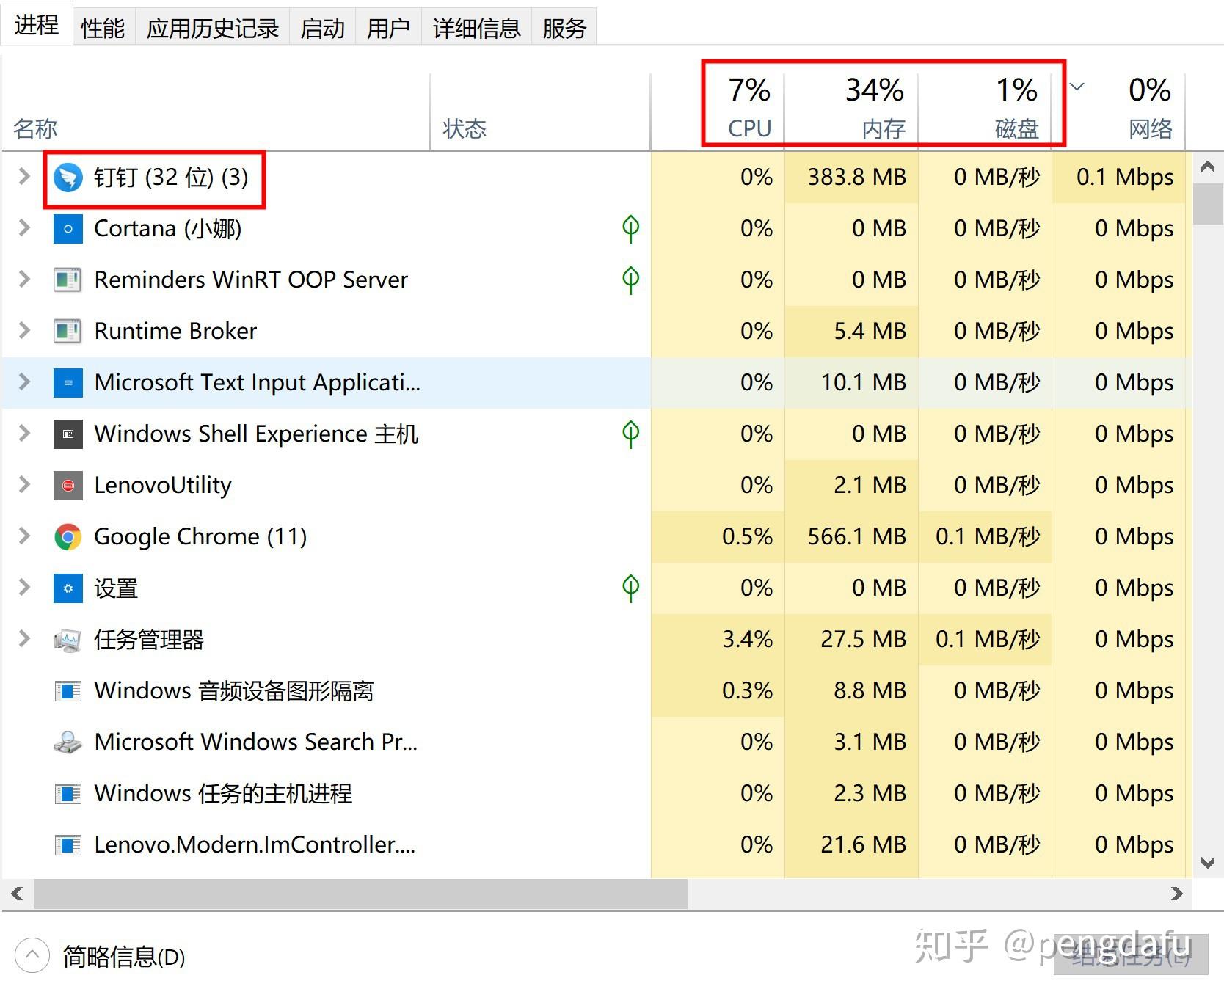Open the 性能 tab

tap(103, 28)
